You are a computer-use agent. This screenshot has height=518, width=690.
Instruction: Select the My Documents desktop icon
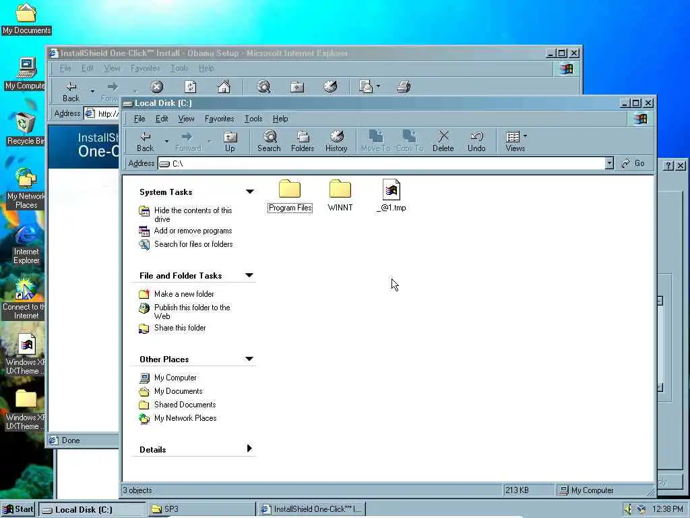point(26,19)
